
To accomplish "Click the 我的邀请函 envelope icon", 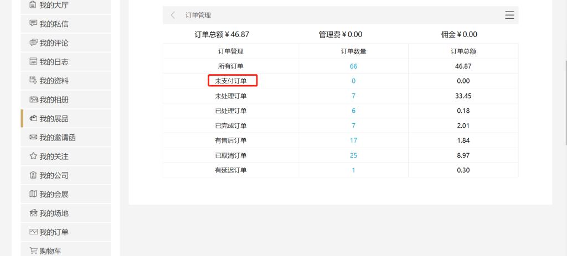I will [x=33, y=137].
